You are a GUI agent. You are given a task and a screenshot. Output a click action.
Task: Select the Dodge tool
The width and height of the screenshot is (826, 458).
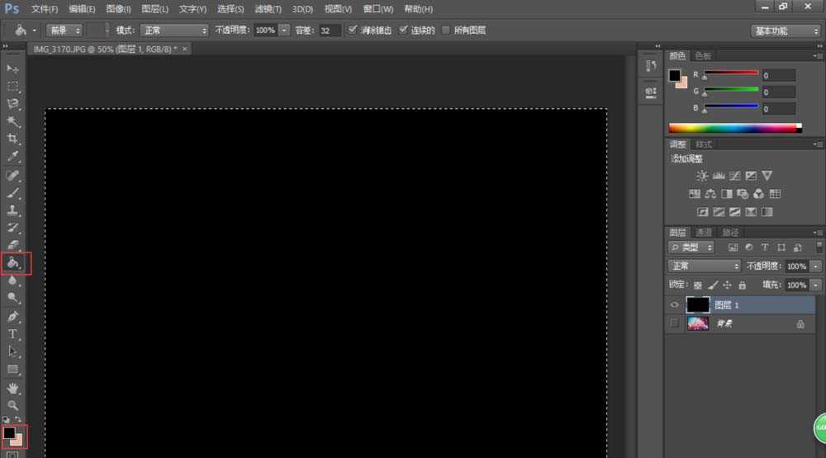pos(12,298)
